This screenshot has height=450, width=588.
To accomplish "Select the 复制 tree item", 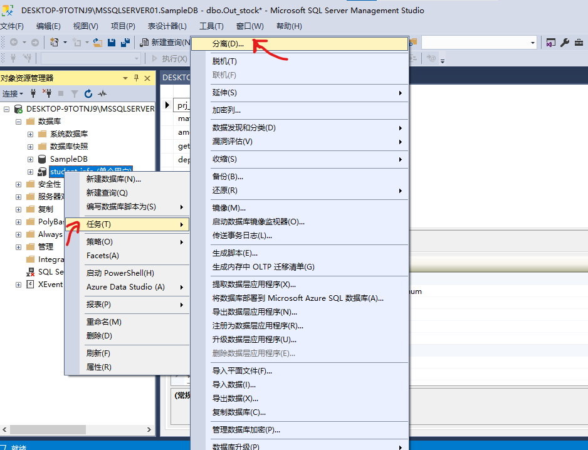I will (46, 209).
